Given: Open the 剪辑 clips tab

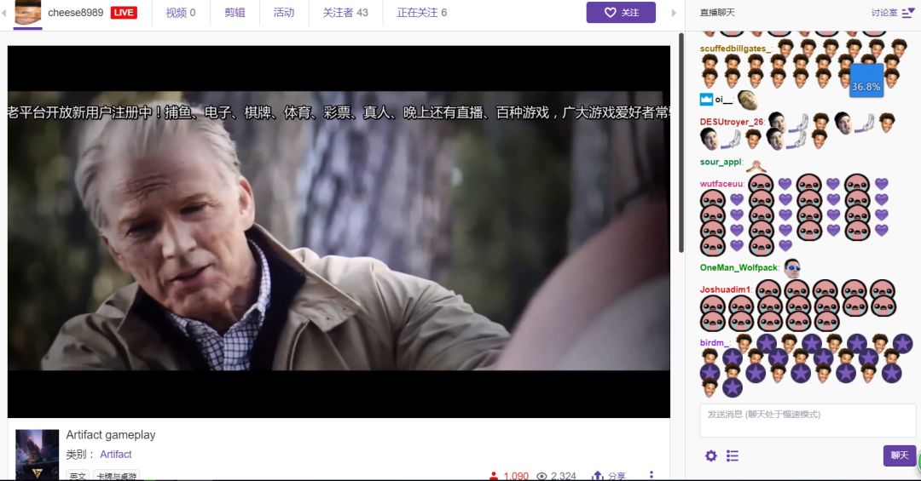Looking at the screenshot, I should [235, 13].
